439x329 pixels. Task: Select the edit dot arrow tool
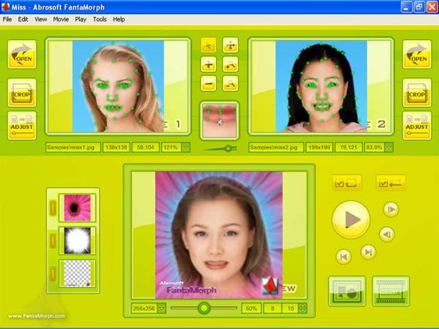coord(208,45)
